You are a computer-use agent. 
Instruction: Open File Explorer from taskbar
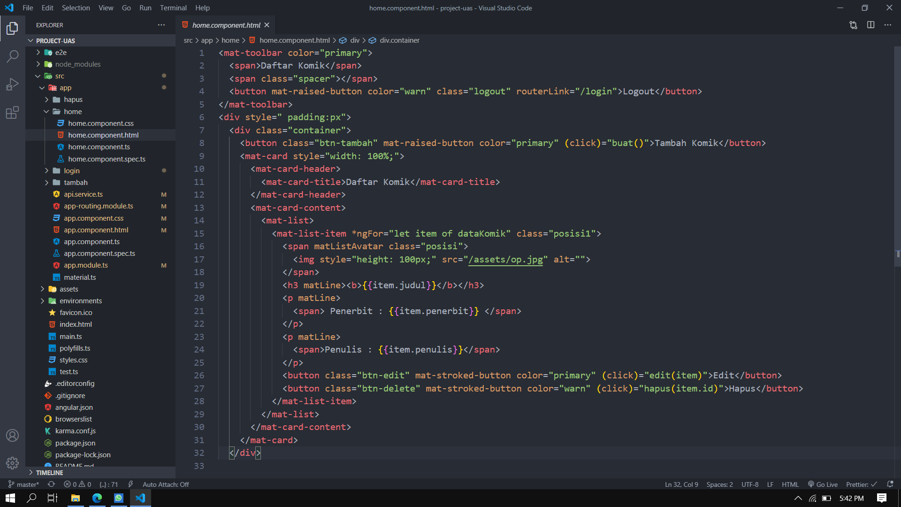pos(75,498)
